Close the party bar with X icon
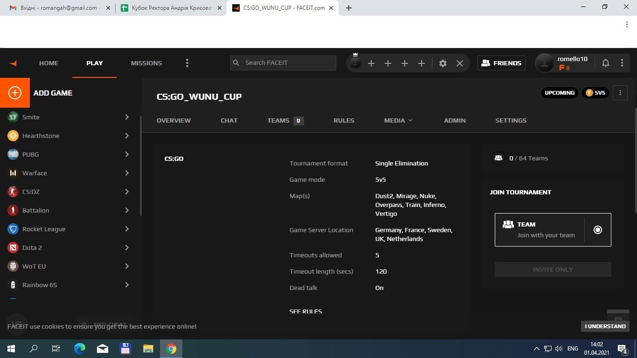The width and height of the screenshot is (637, 358). click(460, 63)
